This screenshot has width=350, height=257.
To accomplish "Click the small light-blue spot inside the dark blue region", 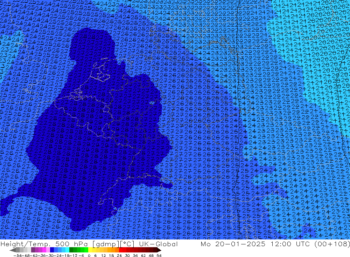I will 152,103.
